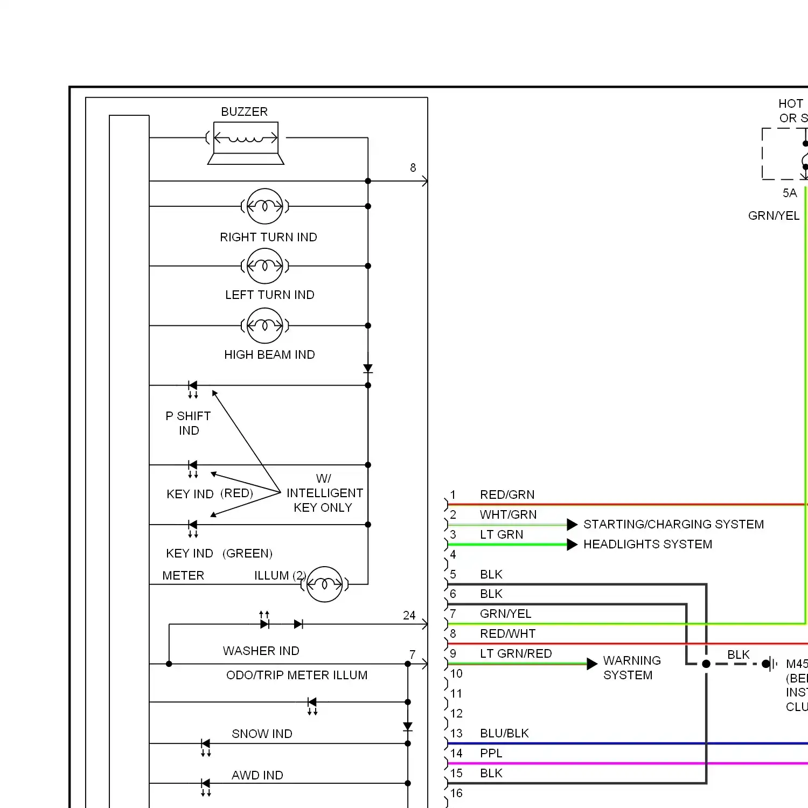Click the W/ INTELLIGENT KEY ONLY note
The width and height of the screenshot is (808, 808).
pyautogui.click(x=324, y=493)
